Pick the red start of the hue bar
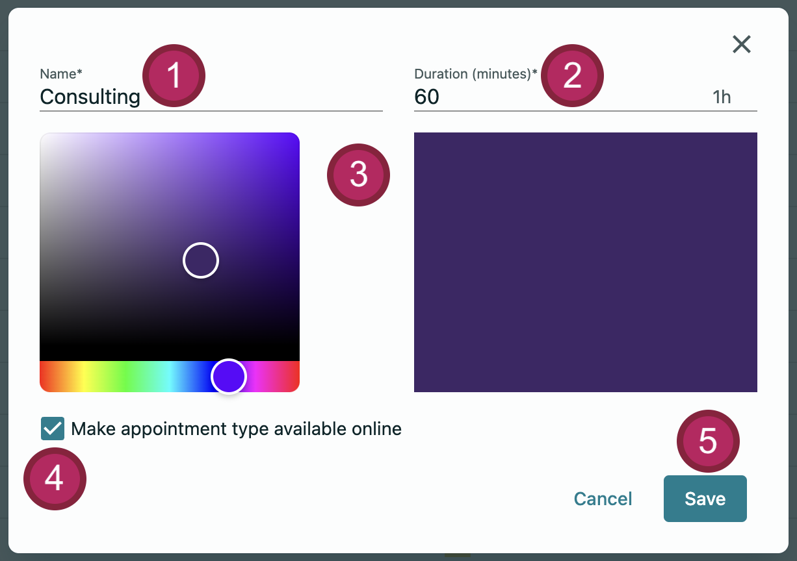 point(46,377)
